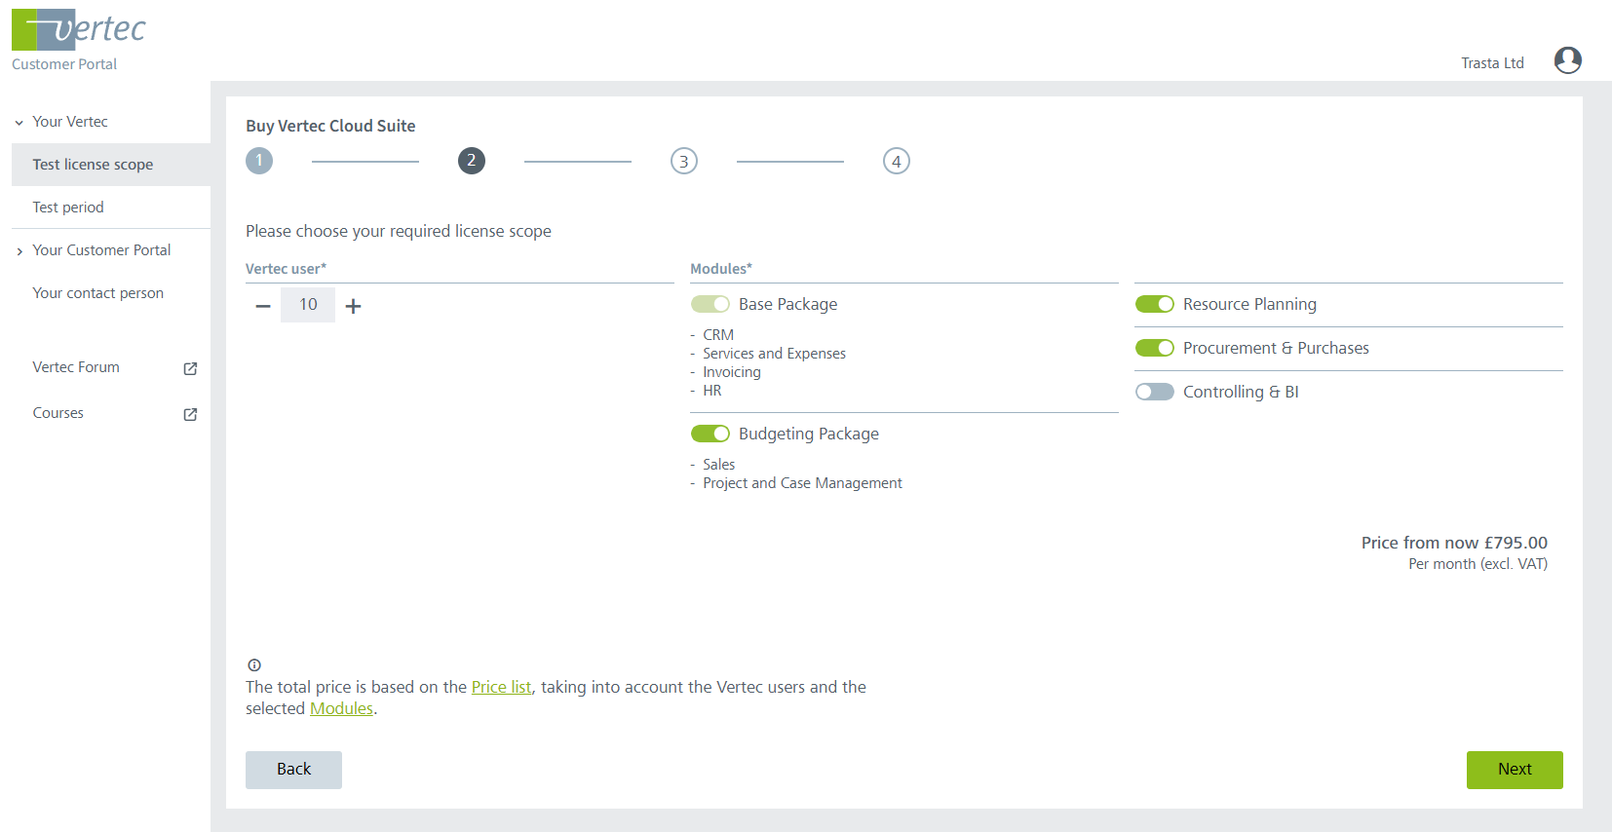
Task: Expand the Your Customer Portal section
Action: [x=19, y=251]
